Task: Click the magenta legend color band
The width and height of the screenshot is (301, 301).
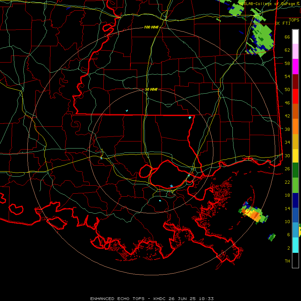Action: click(295, 67)
